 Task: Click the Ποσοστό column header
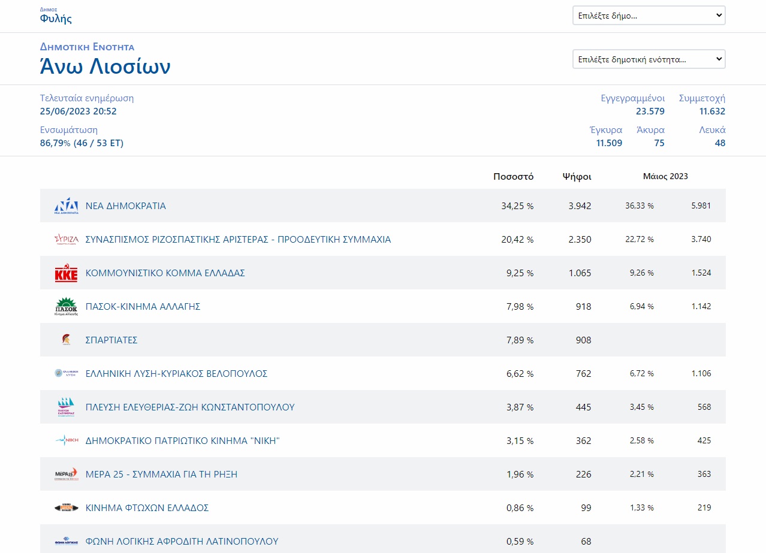(513, 177)
